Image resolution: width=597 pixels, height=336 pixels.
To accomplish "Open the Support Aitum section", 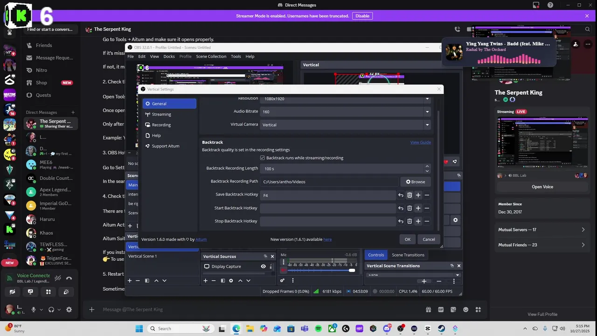I will tap(169, 146).
